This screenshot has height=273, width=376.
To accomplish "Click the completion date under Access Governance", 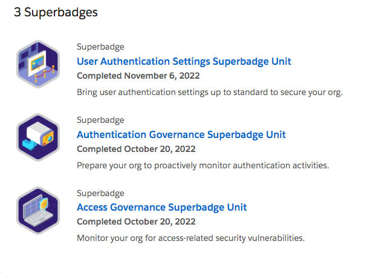I will [137, 222].
